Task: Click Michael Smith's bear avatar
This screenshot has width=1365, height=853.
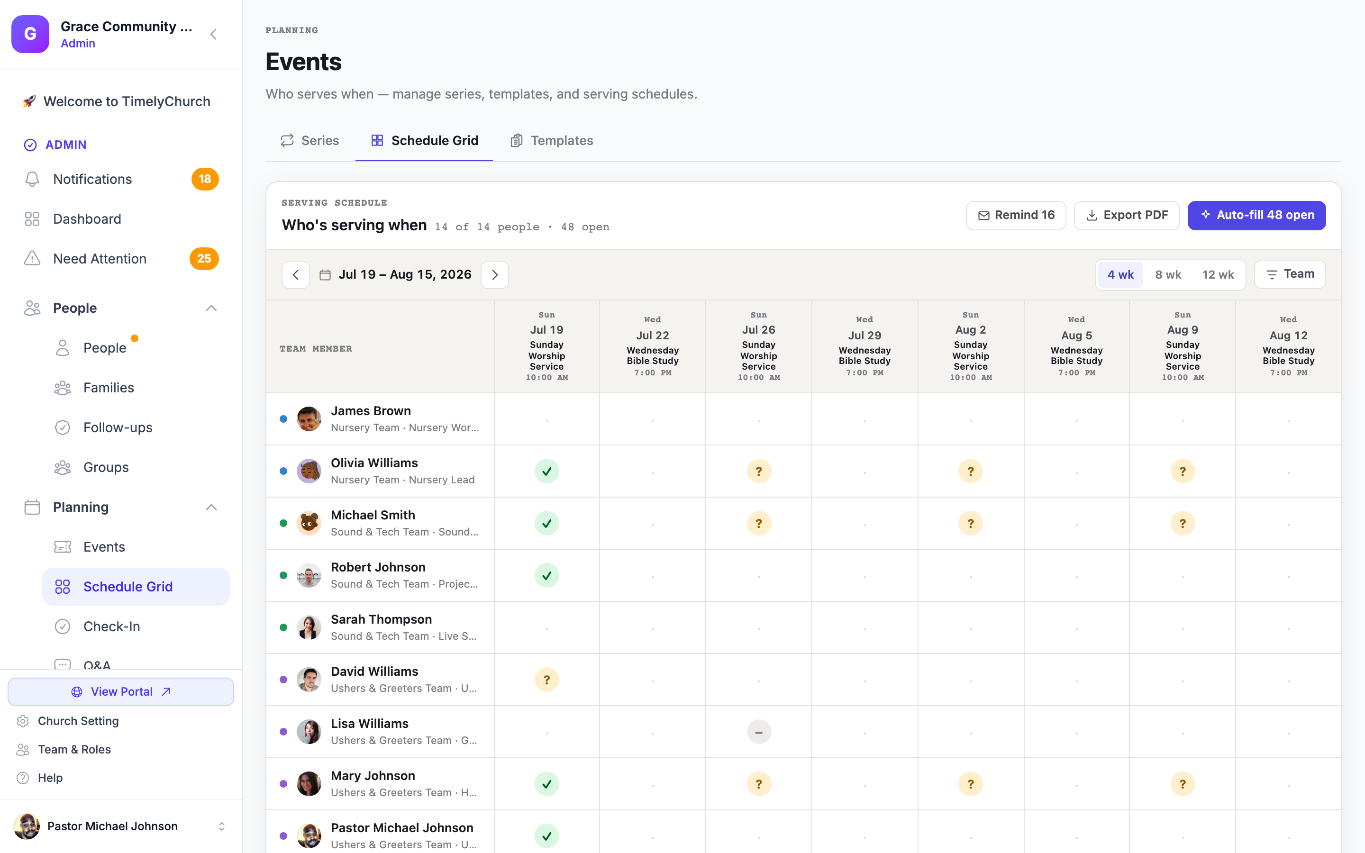Action: (309, 523)
